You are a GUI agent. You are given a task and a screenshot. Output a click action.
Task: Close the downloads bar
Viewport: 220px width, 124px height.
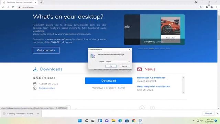[x=217, y=113]
